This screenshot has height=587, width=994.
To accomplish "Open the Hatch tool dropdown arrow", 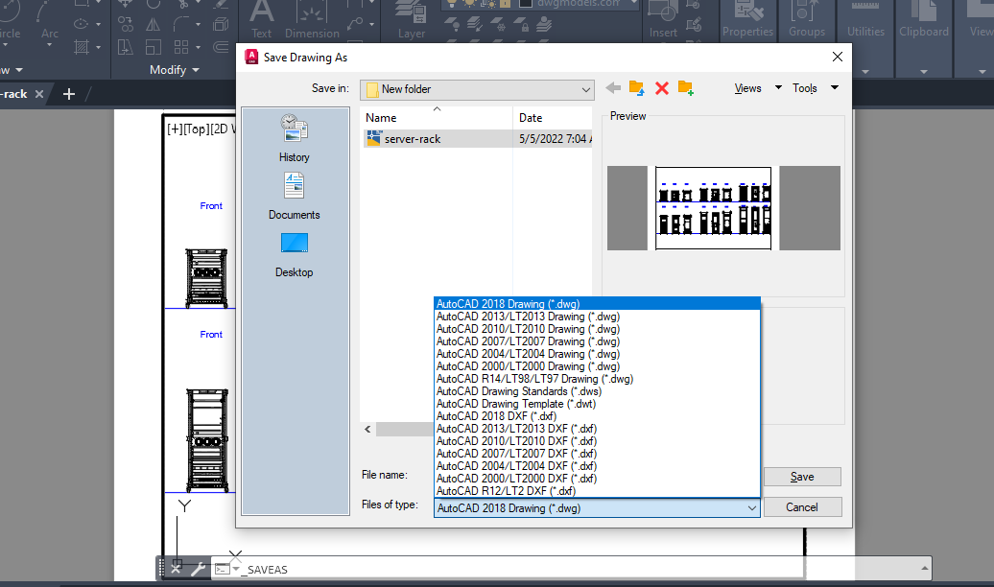I will (98, 47).
